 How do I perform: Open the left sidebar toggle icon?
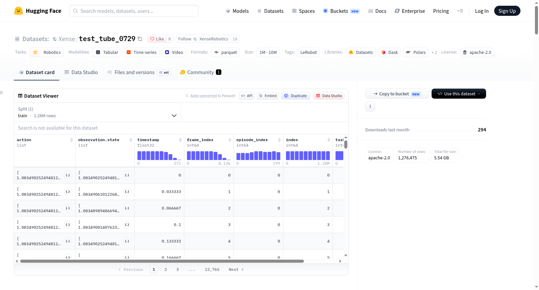coord(1,93)
